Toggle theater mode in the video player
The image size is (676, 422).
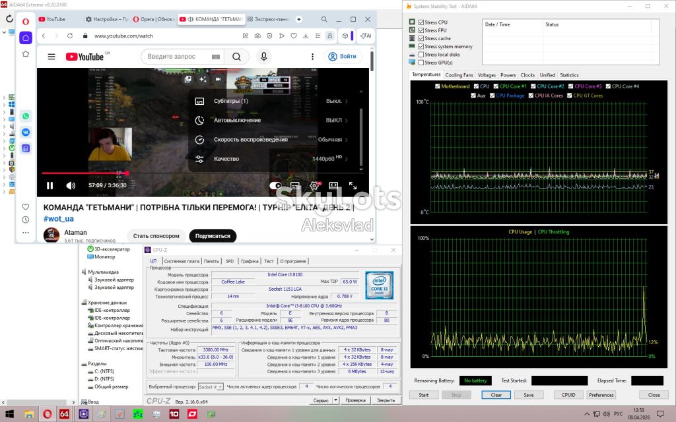(x=333, y=185)
